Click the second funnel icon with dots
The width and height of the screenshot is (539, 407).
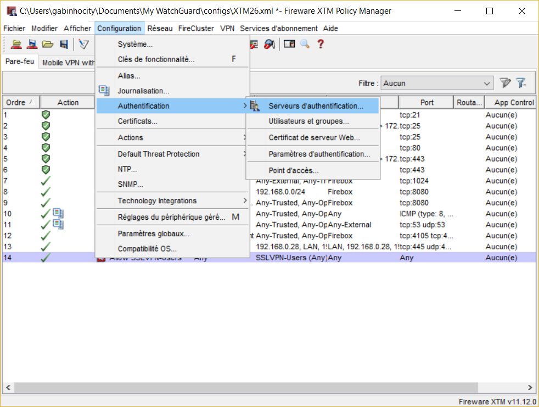tap(521, 83)
